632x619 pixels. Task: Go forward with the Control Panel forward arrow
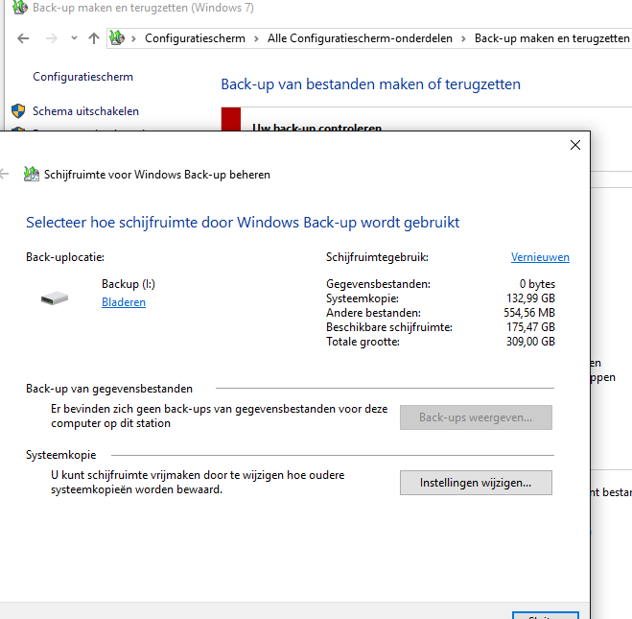click(x=52, y=38)
